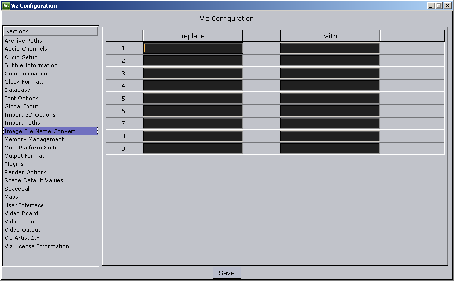Open the Archive Paths section
The image size is (454, 281).
[x=23, y=41]
